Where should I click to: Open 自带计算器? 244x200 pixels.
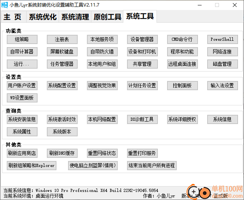22,52
